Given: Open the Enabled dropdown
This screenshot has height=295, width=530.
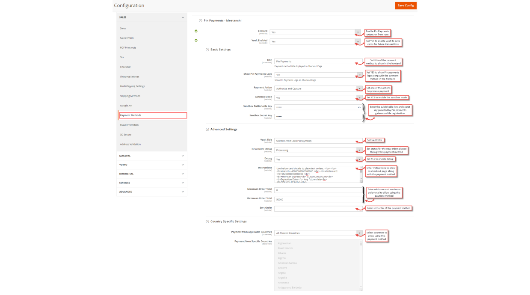Looking at the screenshot, I should point(315,32).
